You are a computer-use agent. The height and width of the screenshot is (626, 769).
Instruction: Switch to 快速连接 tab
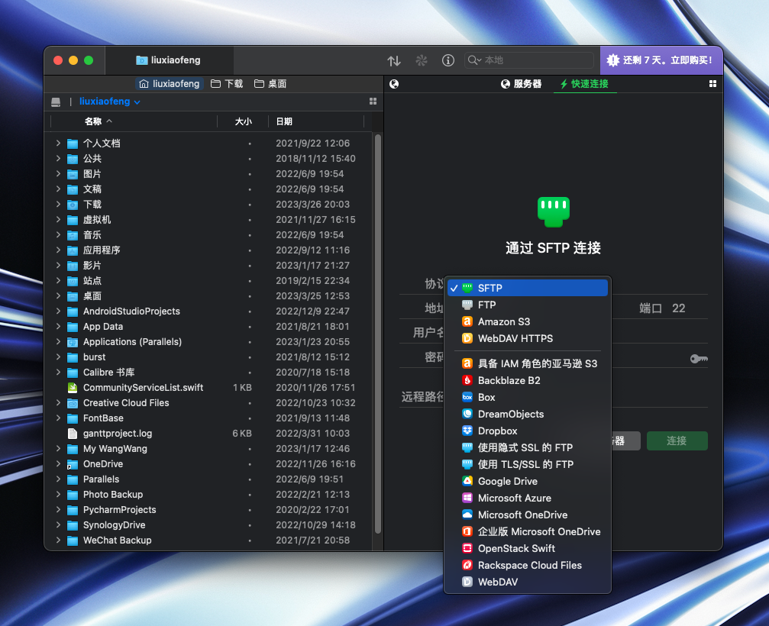[585, 84]
